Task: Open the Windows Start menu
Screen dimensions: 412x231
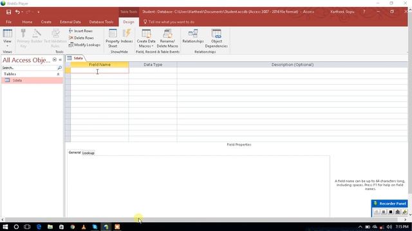Action: click(x=5, y=227)
